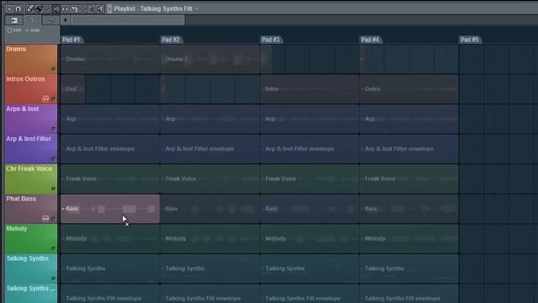538x303 pixels.
Task: Select the Arp & Inst Filter envelope under Pad #3
Action: pos(309,149)
